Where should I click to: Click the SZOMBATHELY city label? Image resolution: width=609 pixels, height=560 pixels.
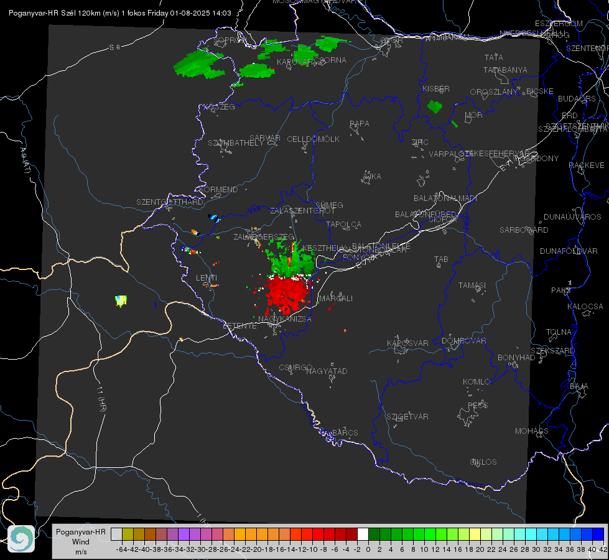click(x=236, y=142)
